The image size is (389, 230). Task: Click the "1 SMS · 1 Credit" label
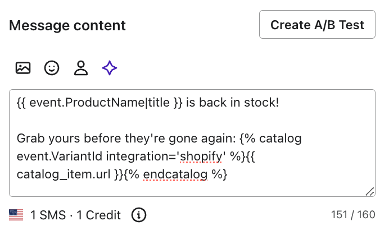tap(75, 214)
